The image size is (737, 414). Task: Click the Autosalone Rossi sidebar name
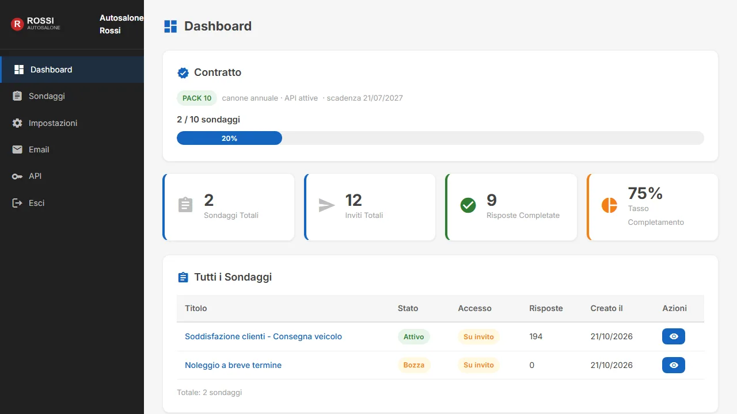121,24
